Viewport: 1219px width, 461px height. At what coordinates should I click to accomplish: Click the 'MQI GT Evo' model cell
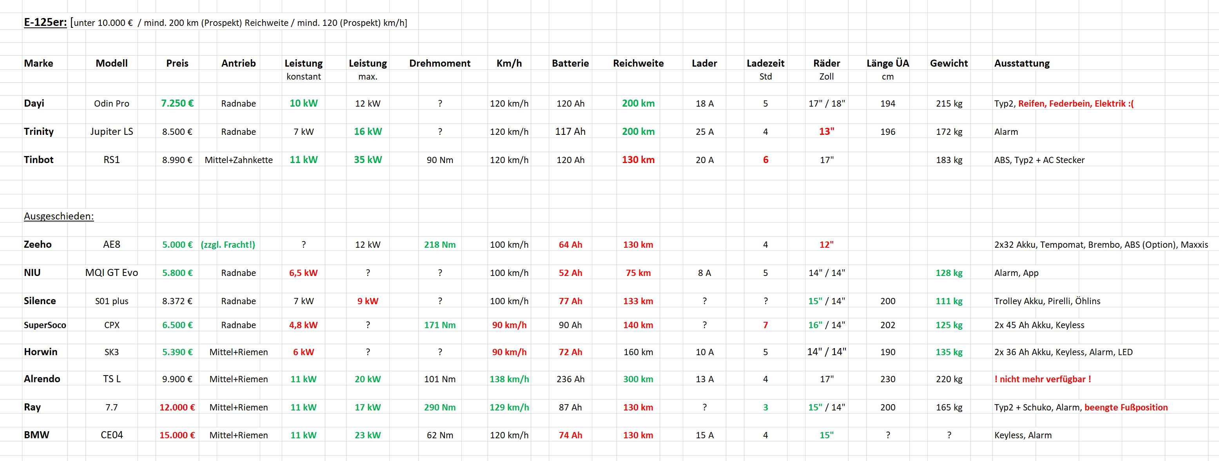tap(112, 272)
